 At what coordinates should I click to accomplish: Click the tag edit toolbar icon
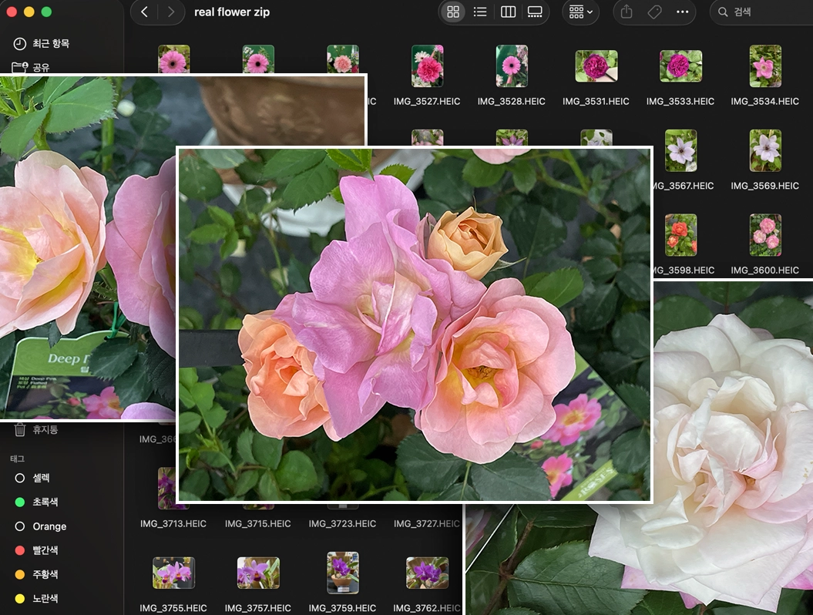654,12
